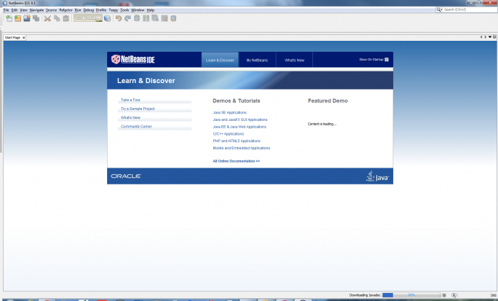Open the Refactor menu
Screen dimensions: 498x301
click(66, 10)
